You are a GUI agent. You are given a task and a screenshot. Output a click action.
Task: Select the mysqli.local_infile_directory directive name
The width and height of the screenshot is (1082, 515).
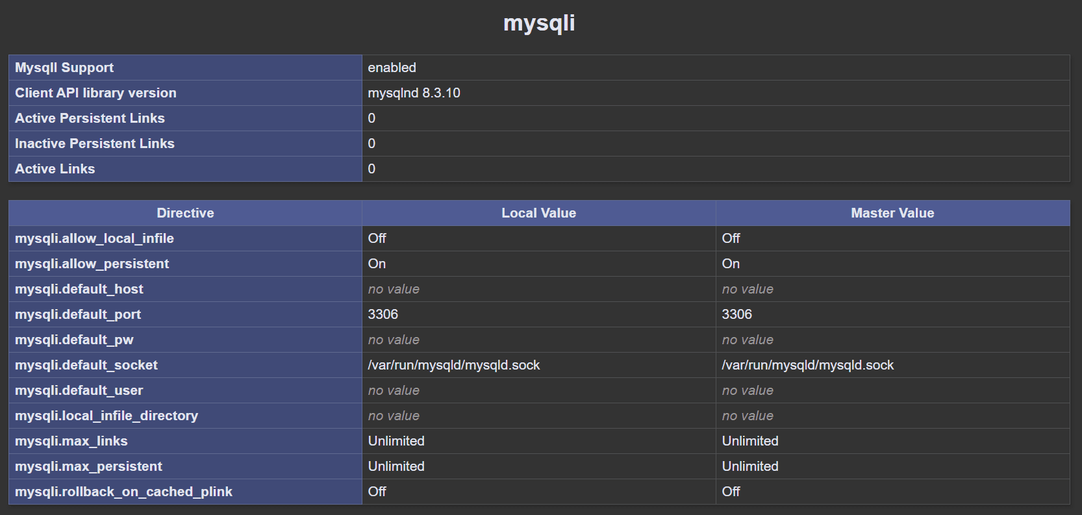coord(107,416)
